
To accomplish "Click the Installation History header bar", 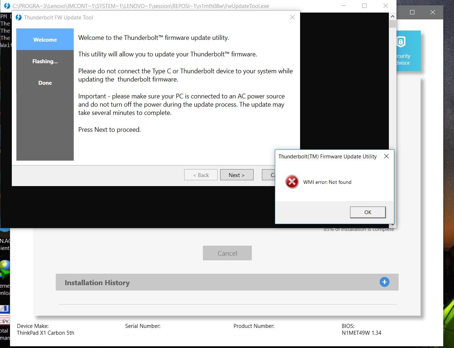I will 227,282.
